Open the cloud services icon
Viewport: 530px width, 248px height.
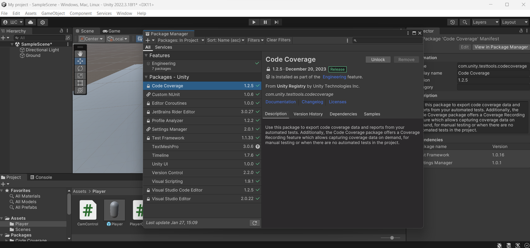tap(30, 22)
